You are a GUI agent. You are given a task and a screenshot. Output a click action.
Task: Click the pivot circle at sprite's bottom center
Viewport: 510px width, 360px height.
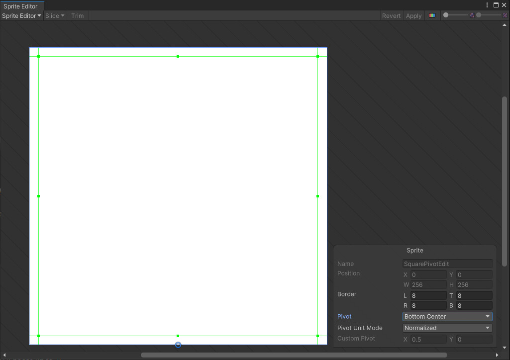178,345
